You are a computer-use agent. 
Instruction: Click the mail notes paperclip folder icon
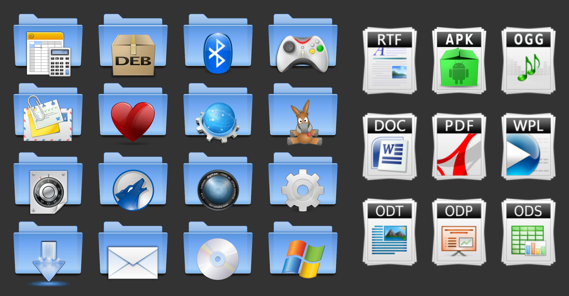(48, 112)
